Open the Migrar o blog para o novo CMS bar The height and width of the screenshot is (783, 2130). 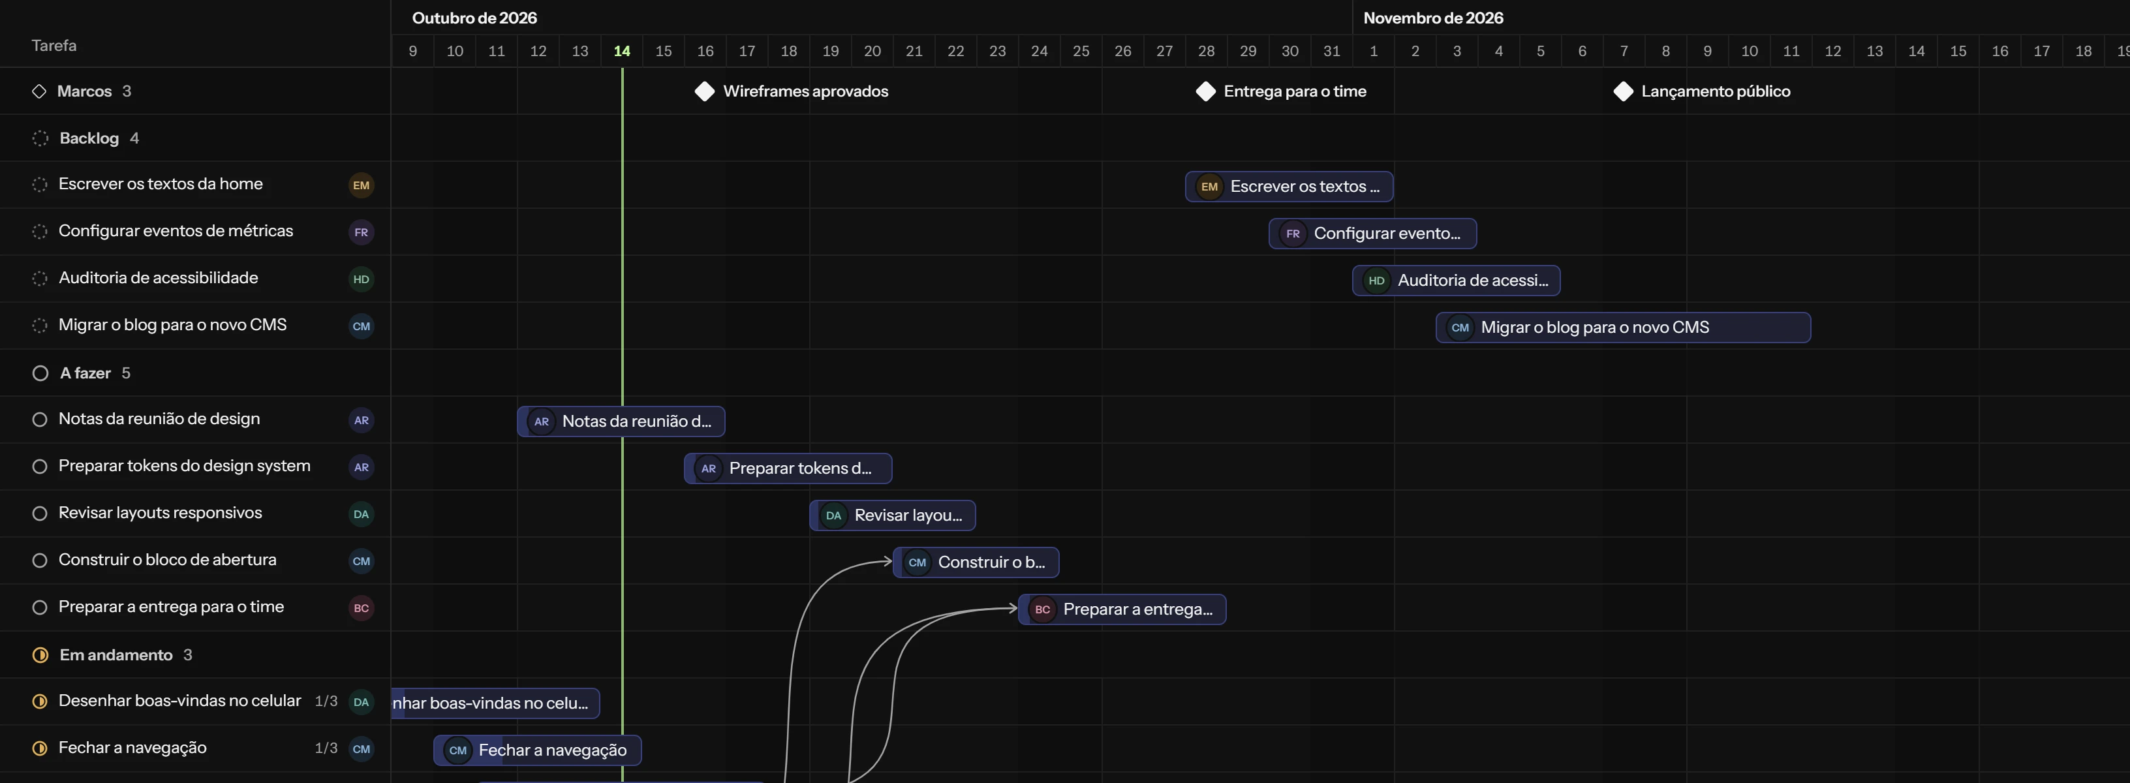pos(1623,328)
